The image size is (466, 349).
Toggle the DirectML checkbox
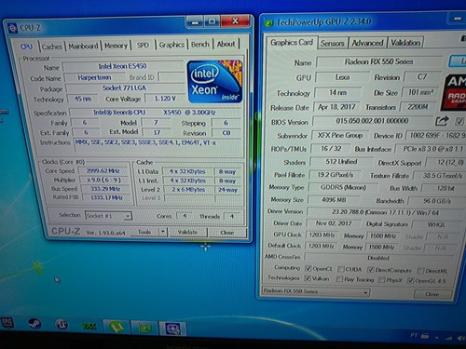pyautogui.click(x=420, y=271)
